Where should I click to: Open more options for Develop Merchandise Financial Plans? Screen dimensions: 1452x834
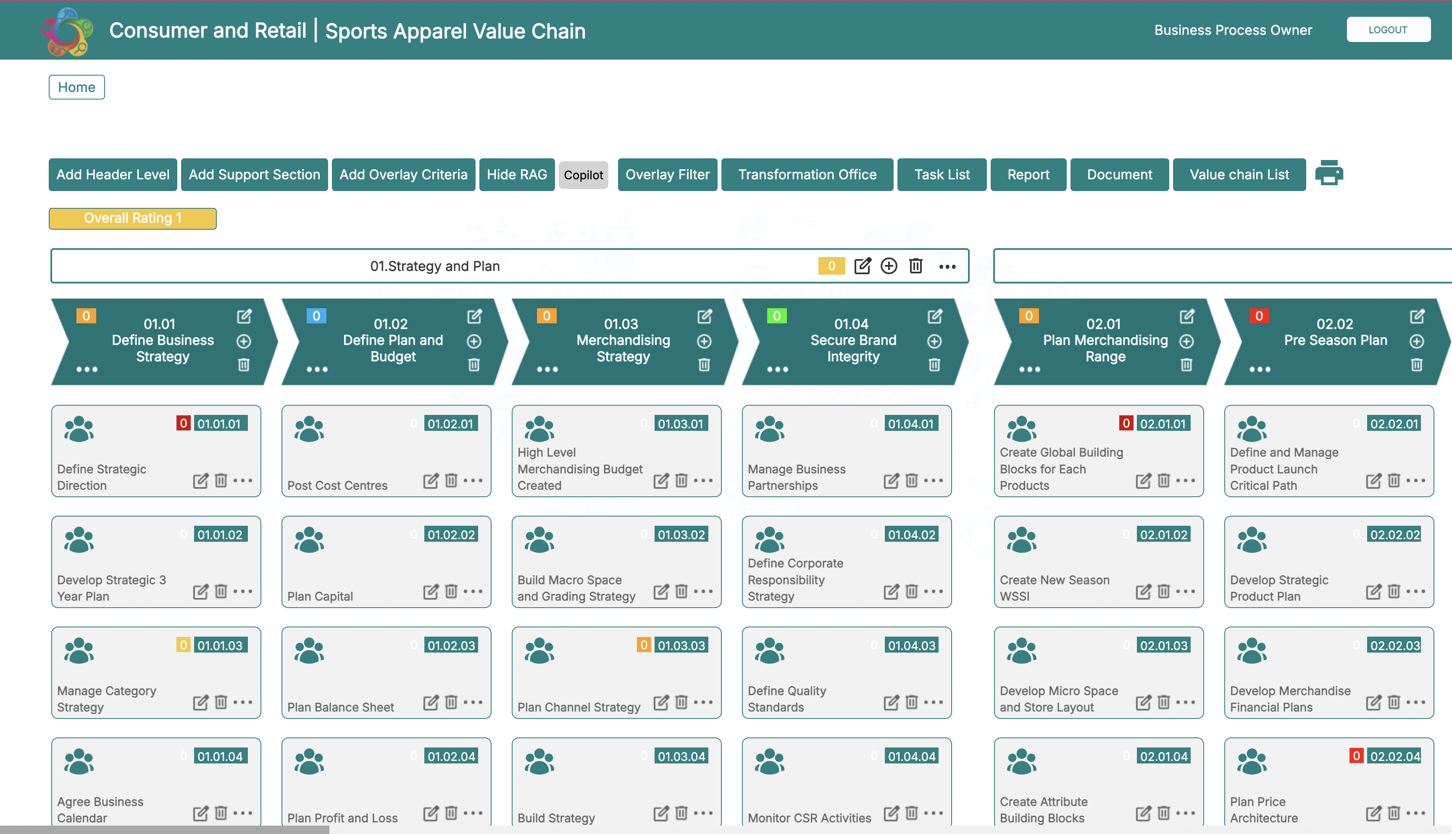(x=1416, y=702)
